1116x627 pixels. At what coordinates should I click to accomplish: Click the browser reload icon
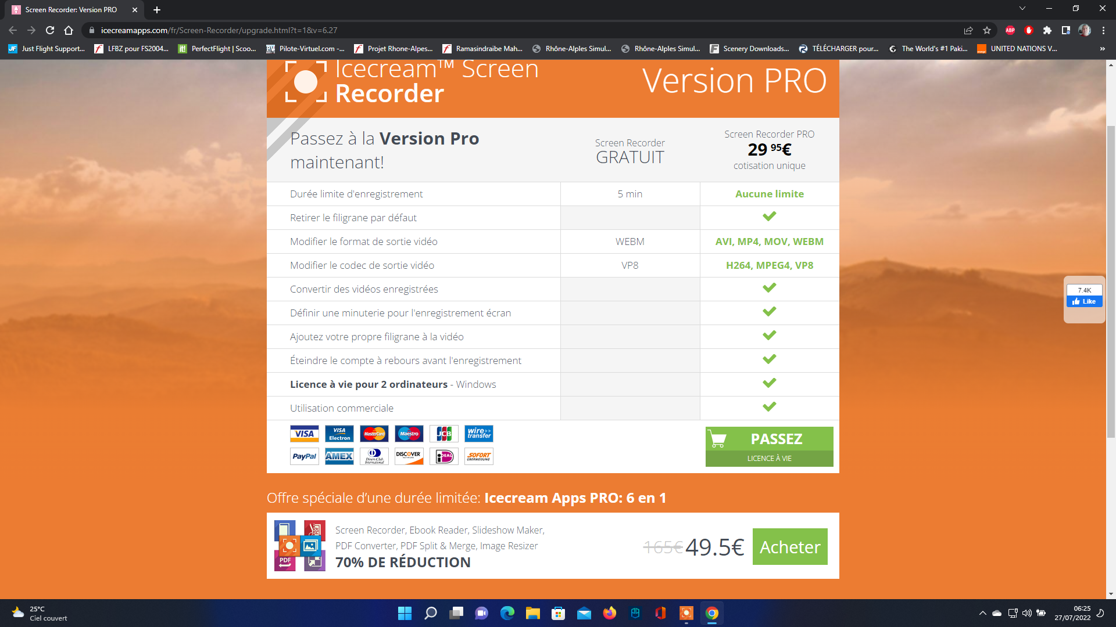50,30
